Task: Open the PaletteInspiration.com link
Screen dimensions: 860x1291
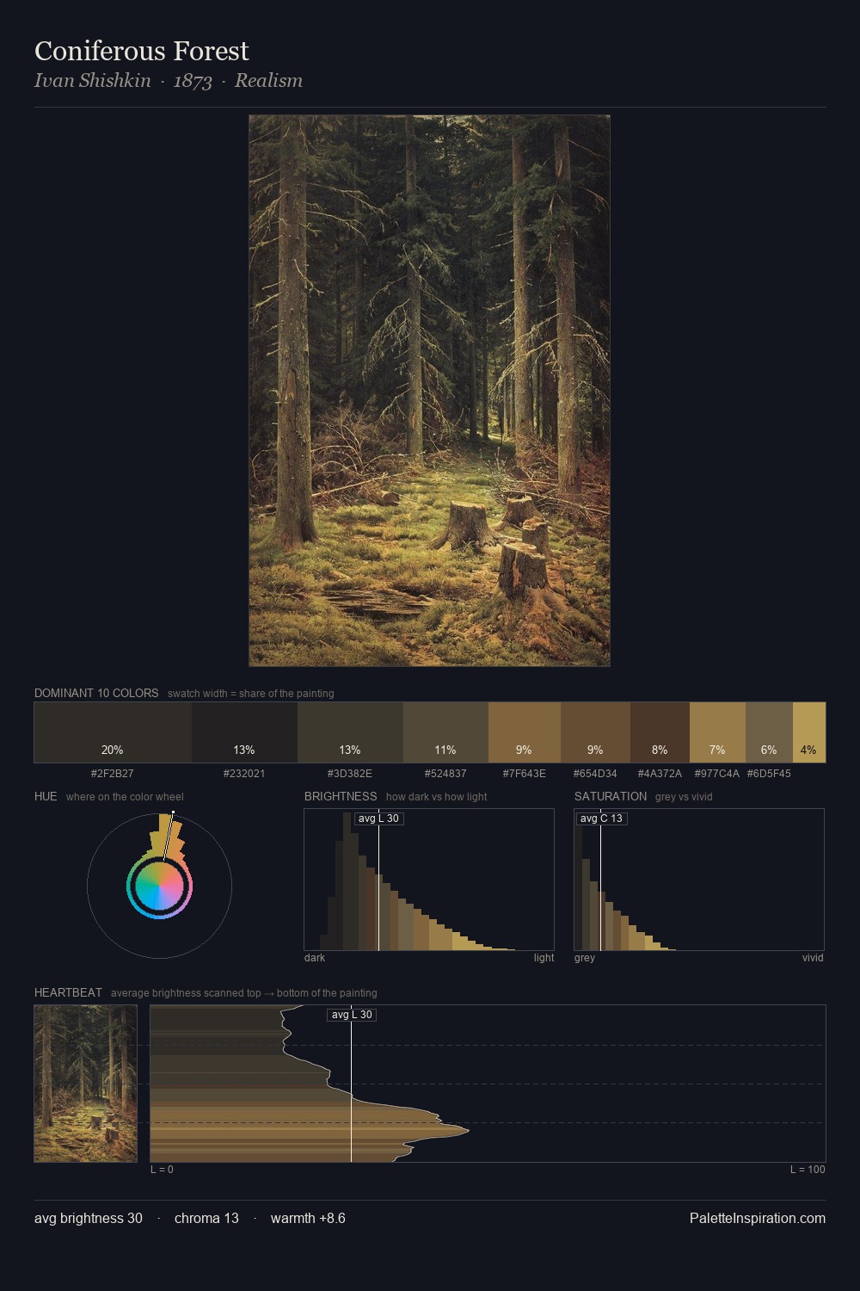Action: 758,1218
